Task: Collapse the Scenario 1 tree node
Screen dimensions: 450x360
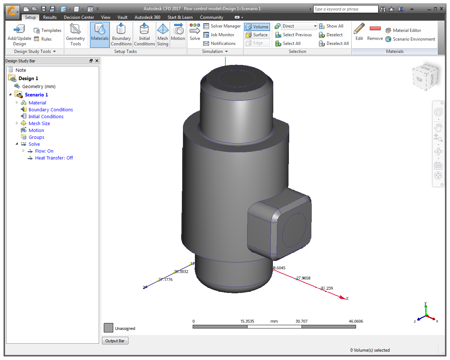Action: click(10, 95)
